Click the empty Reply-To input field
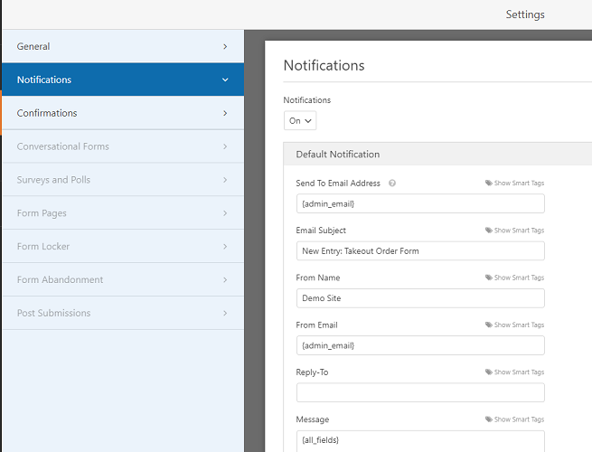 [x=420, y=392]
